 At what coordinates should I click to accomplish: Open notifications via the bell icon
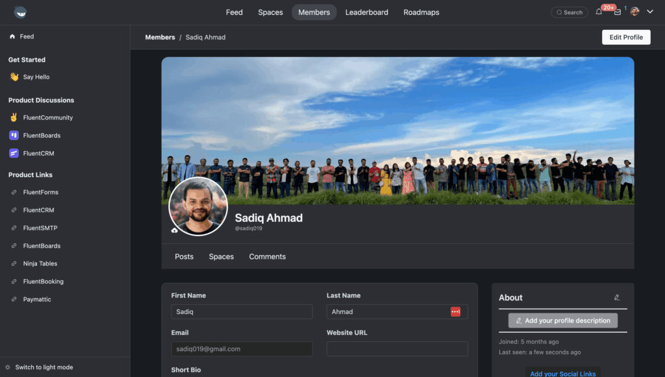[598, 11]
